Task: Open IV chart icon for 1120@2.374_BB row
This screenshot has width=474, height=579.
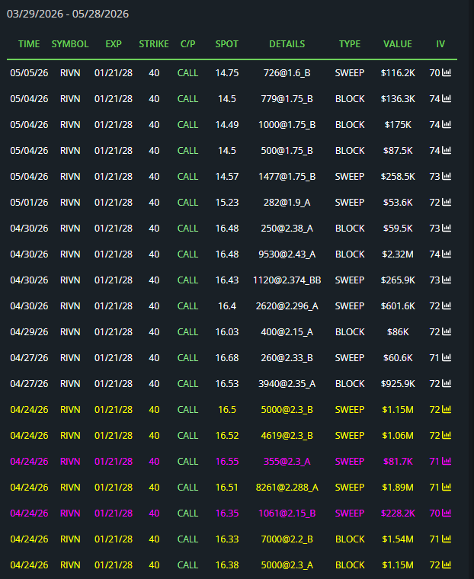Action: [447, 280]
